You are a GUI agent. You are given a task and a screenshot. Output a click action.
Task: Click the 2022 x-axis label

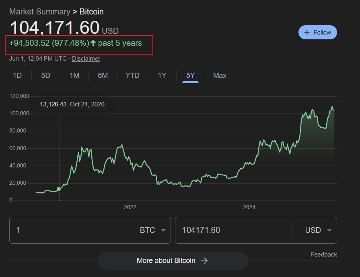[130, 208]
